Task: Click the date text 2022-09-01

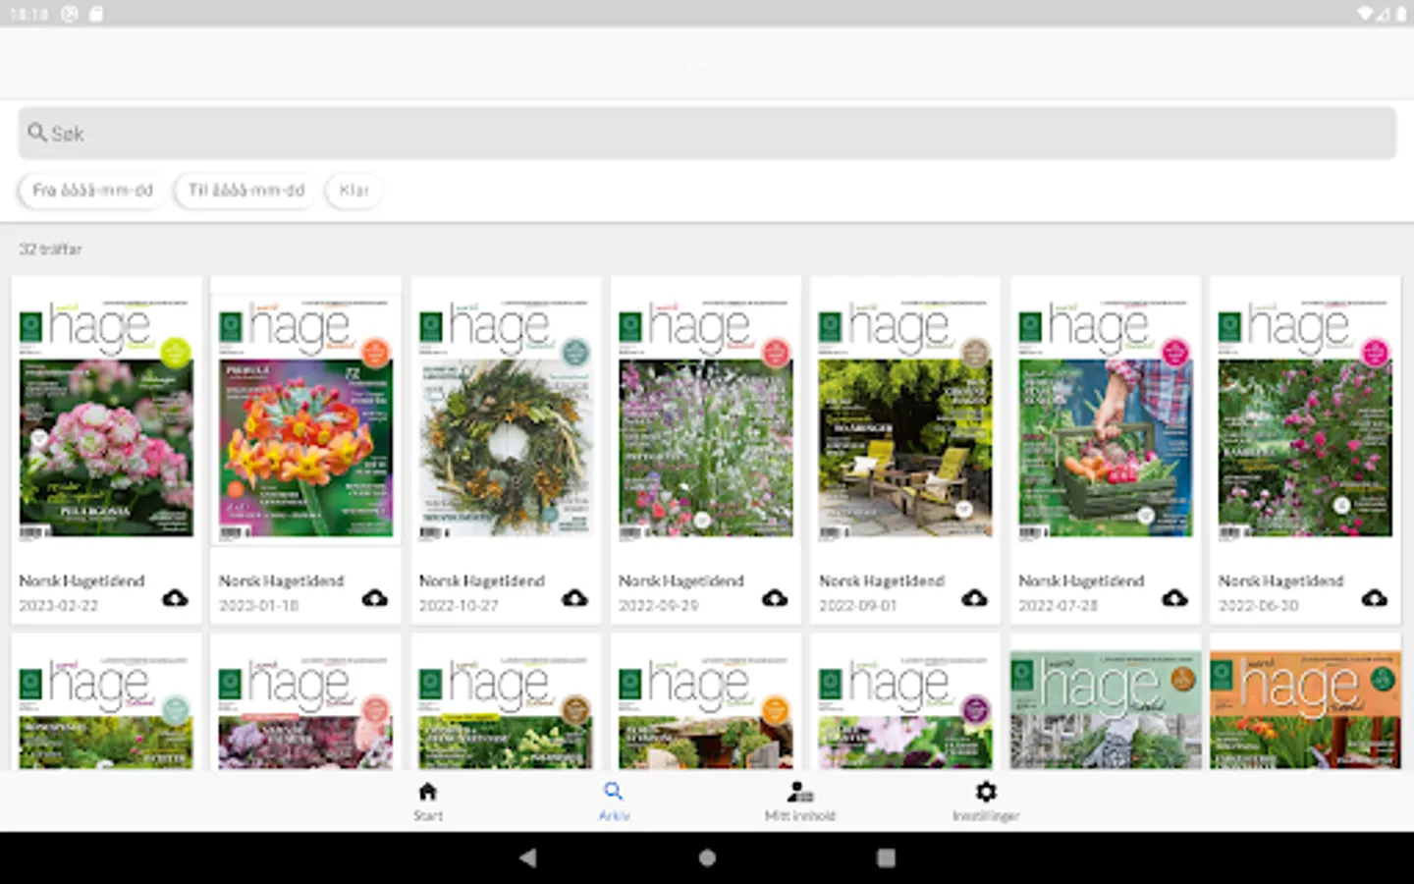Action: 858,605
